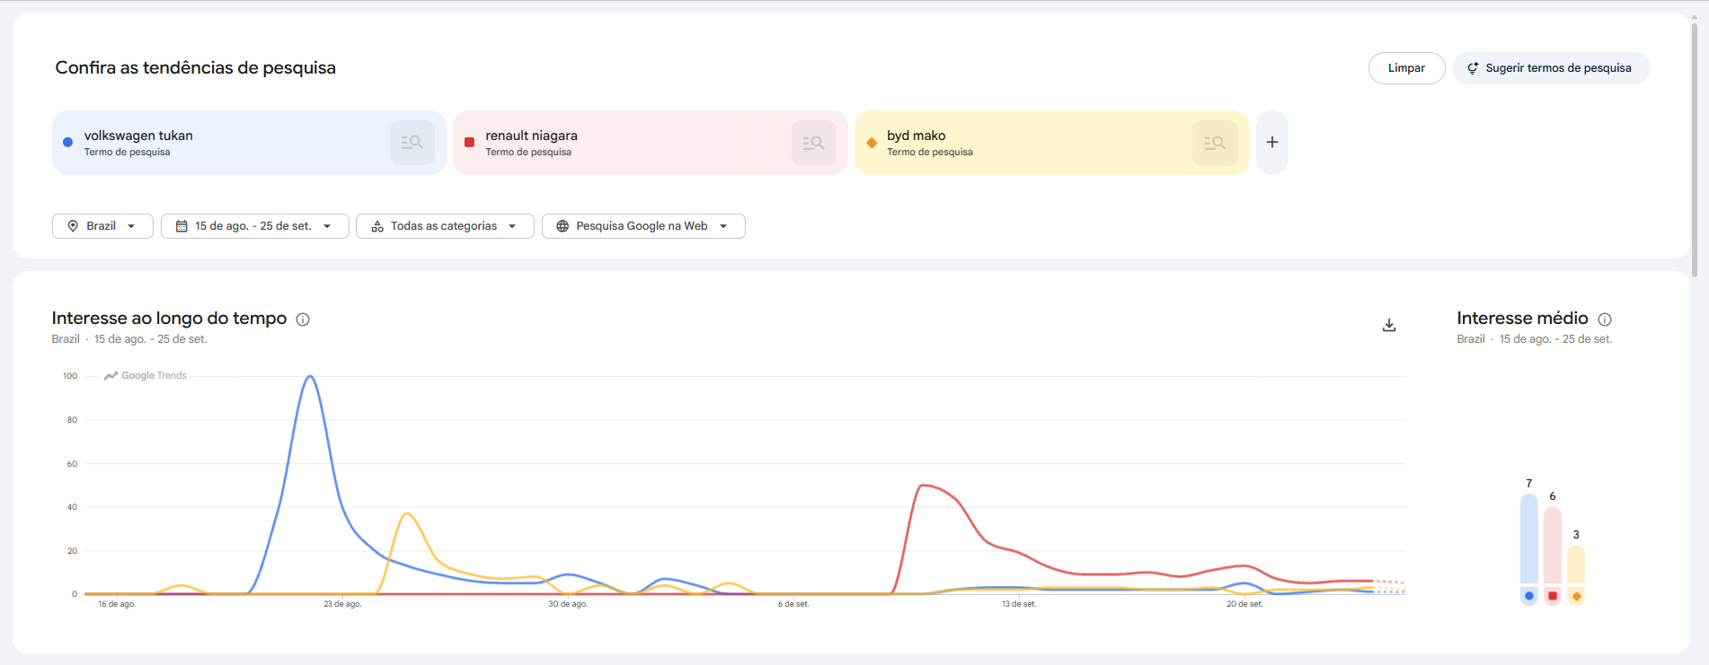Click the red average interest bar labeled 6
The image size is (1709, 665).
click(1553, 547)
